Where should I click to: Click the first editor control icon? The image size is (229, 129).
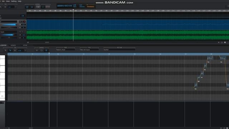37,50
